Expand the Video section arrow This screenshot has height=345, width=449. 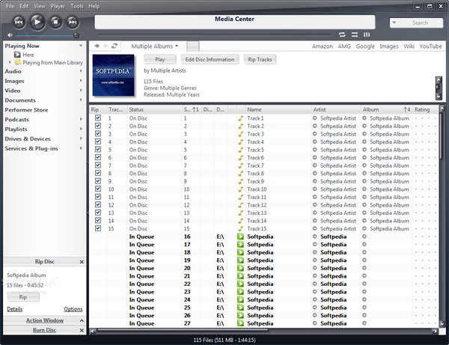[x=81, y=91]
